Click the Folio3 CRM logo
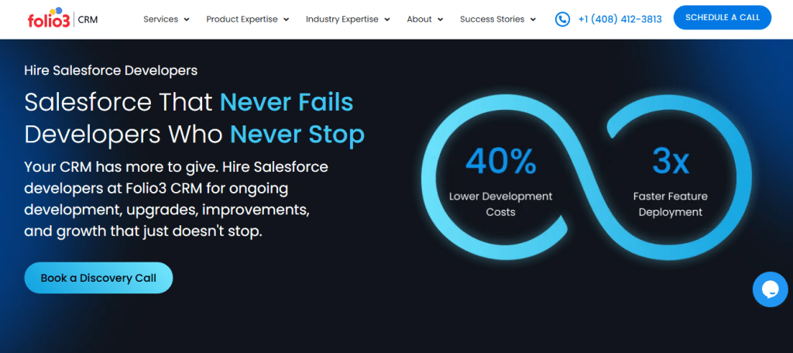The width and height of the screenshot is (793, 353). click(x=62, y=19)
